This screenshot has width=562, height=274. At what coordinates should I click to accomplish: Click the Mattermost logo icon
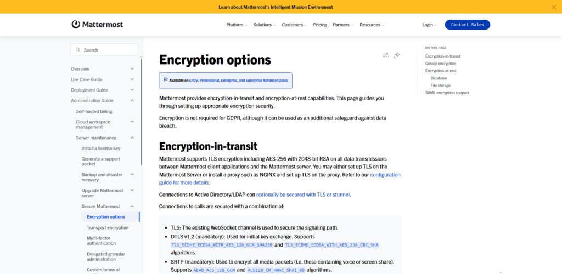click(x=76, y=24)
